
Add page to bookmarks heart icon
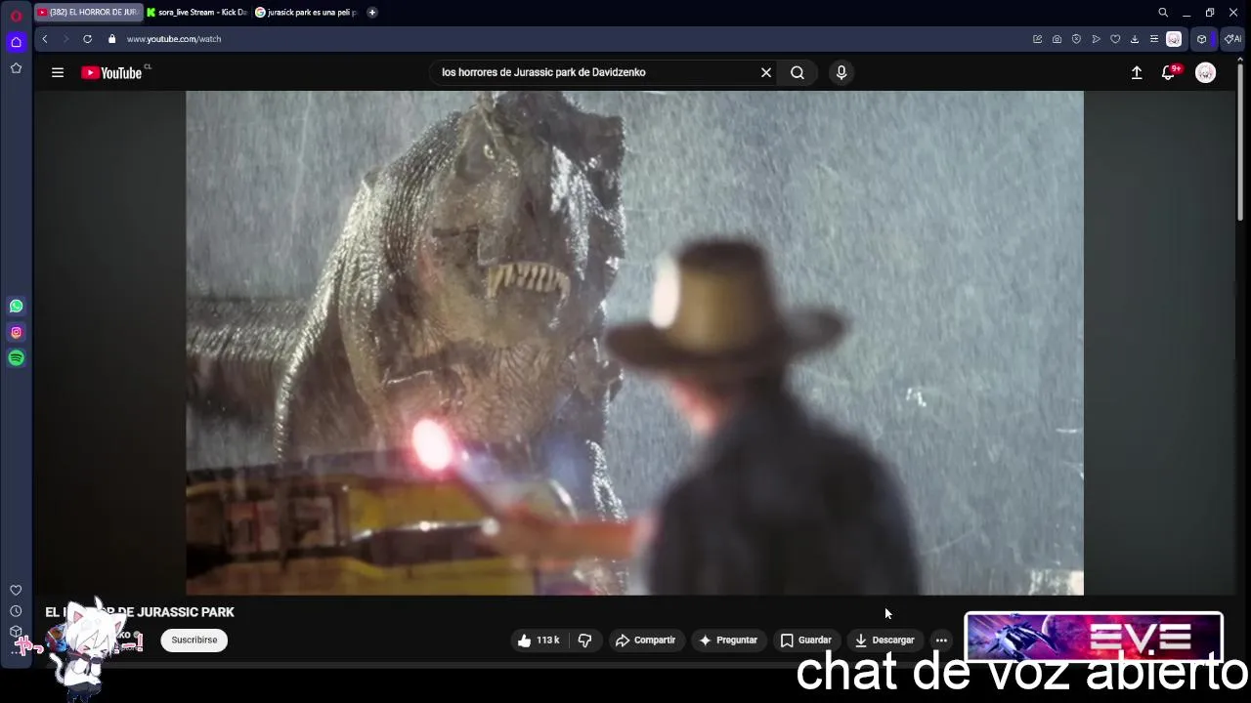1115,39
